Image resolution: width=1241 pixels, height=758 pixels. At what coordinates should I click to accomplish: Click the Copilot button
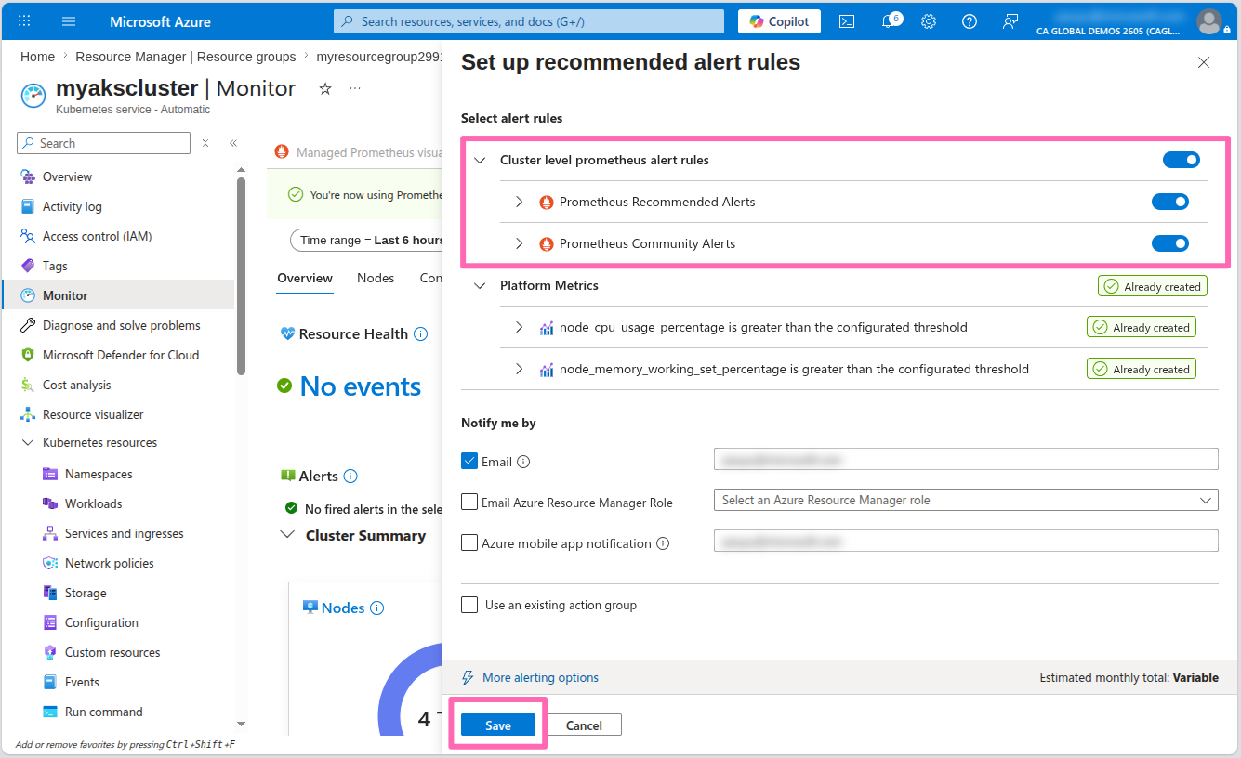779,21
